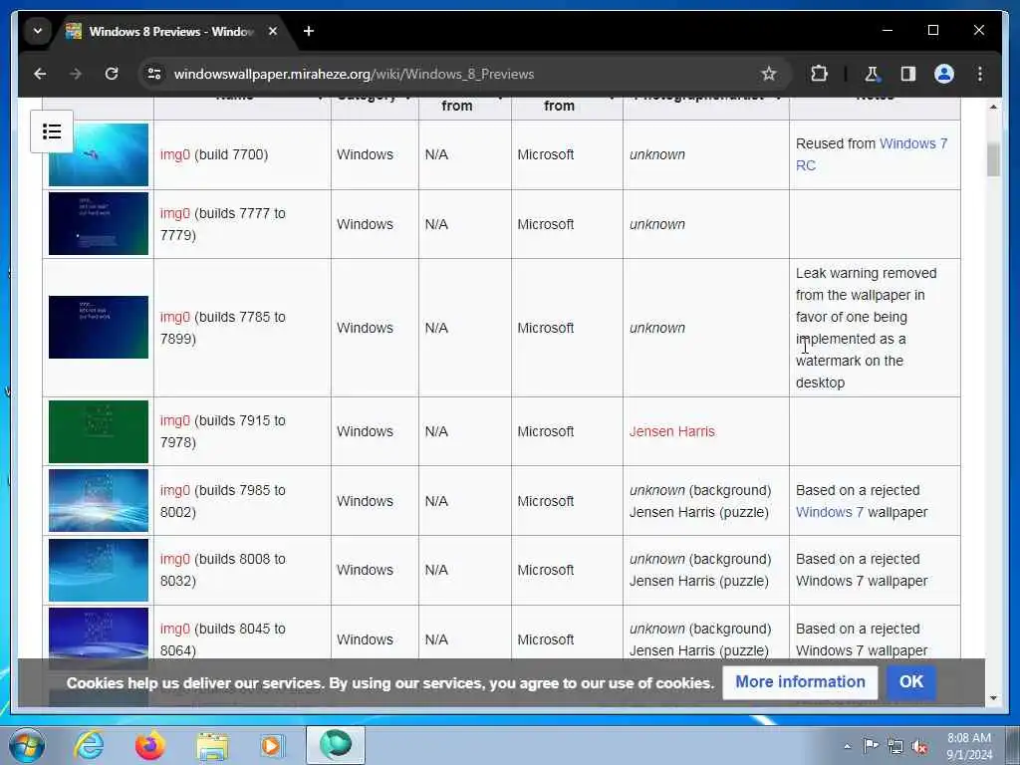Open the builds 7777 to 7779 wallpaper thumbnail
Screen dimensions: 1020x765
pyautogui.click(x=99, y=224)
